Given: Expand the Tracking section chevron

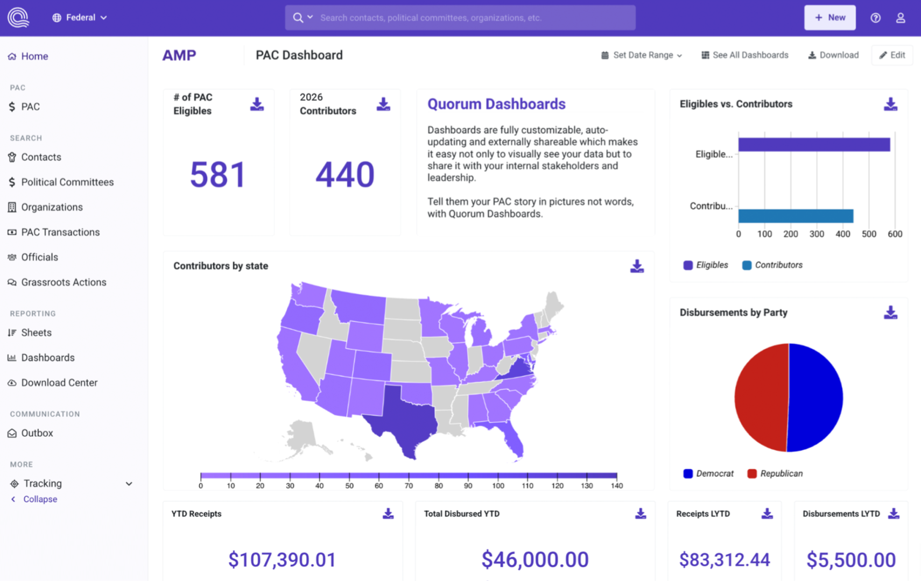Looking at the screenshot, I should point(129,484).
